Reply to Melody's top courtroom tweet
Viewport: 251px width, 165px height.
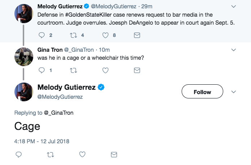point(42,35)
